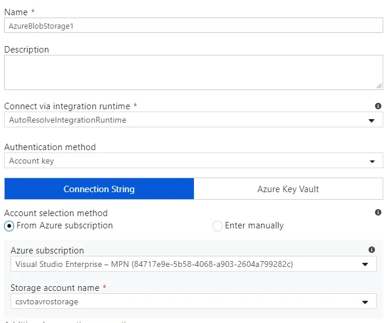Click the caret arrow on Account key field
Image resolution: width=392 pixels, height=323 pixels.
pyautogui.click(x=372, y=161)
